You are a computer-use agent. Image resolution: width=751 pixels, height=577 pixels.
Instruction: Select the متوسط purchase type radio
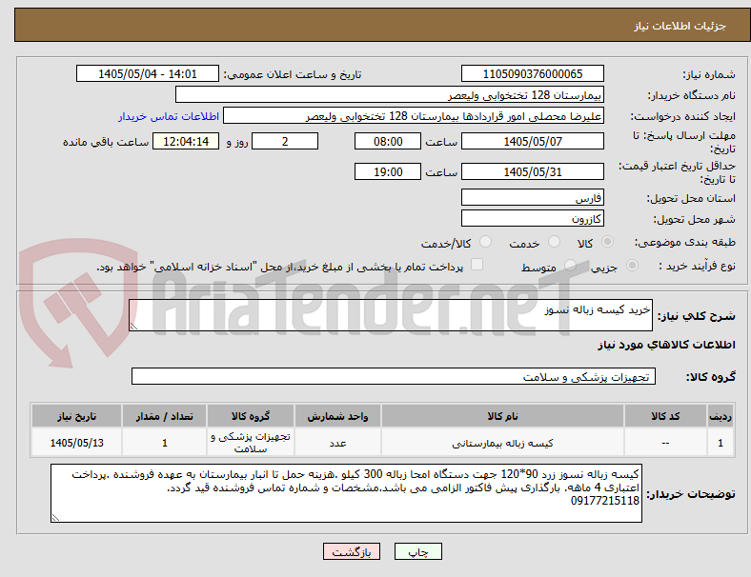(570, 266)
